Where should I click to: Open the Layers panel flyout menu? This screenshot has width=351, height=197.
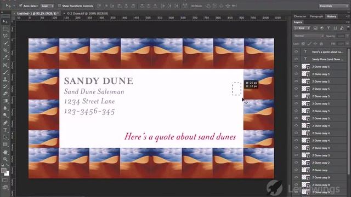(347, 22)
